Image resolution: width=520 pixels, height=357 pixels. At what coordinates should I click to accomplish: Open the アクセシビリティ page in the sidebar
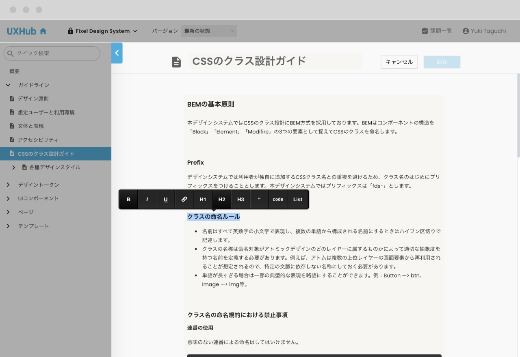(38, 140)
